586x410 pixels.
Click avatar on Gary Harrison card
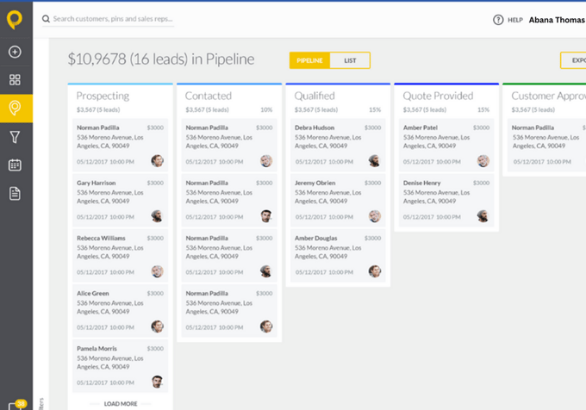coord(157,216)
